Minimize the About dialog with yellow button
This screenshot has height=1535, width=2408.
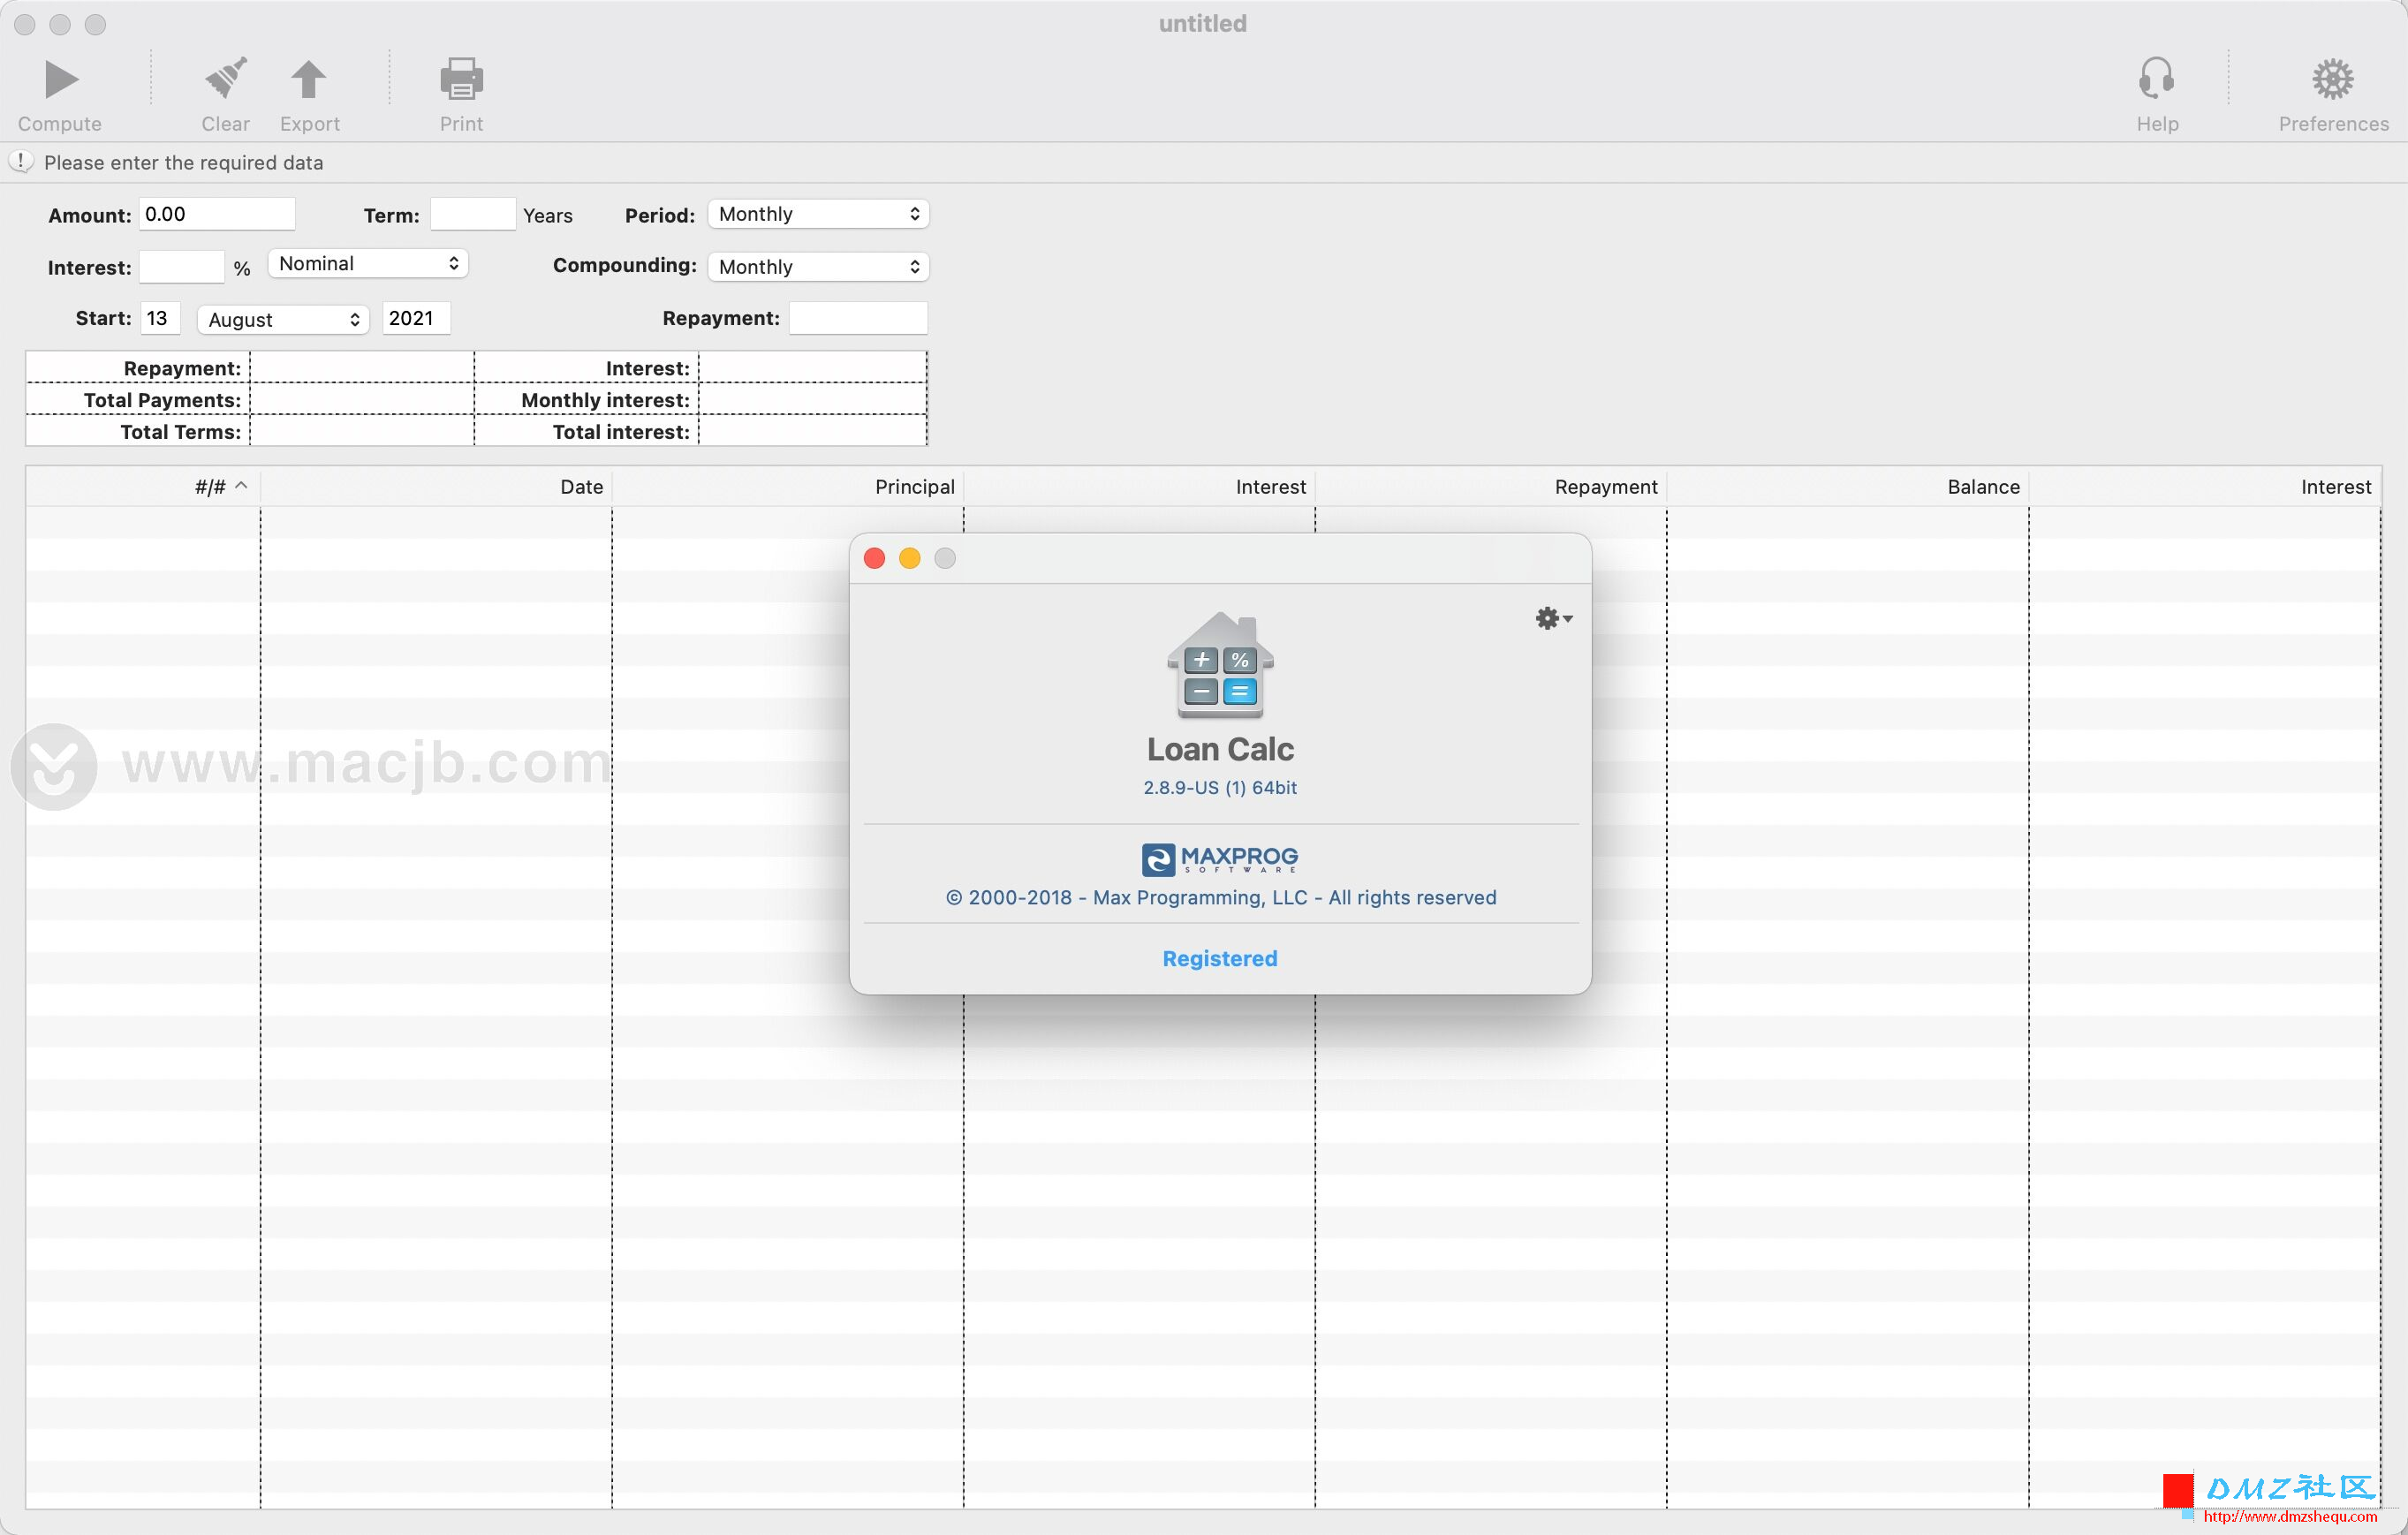[909, 558]
